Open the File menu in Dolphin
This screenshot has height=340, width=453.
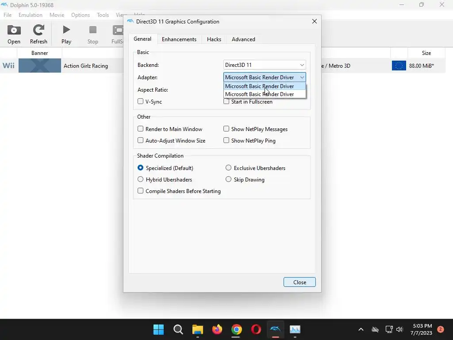click(x=8, y=15)
